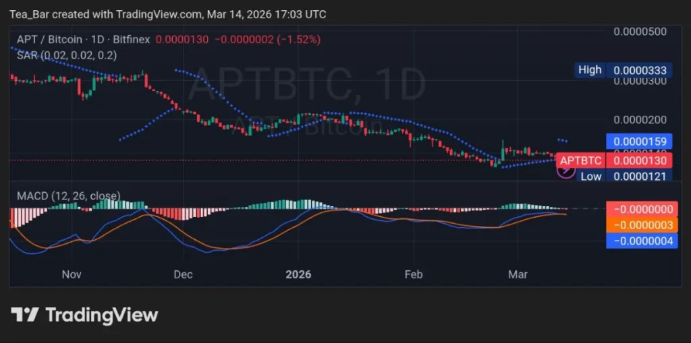The height and width of the screenshot is (343, 691).
Task: Click the High price label
Action: 589,70
